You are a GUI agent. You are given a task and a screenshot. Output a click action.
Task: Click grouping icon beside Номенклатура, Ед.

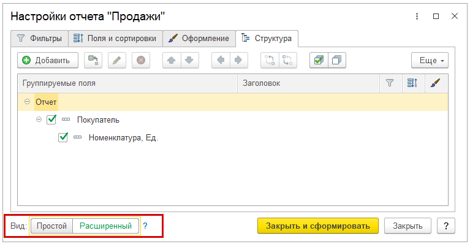78,137
